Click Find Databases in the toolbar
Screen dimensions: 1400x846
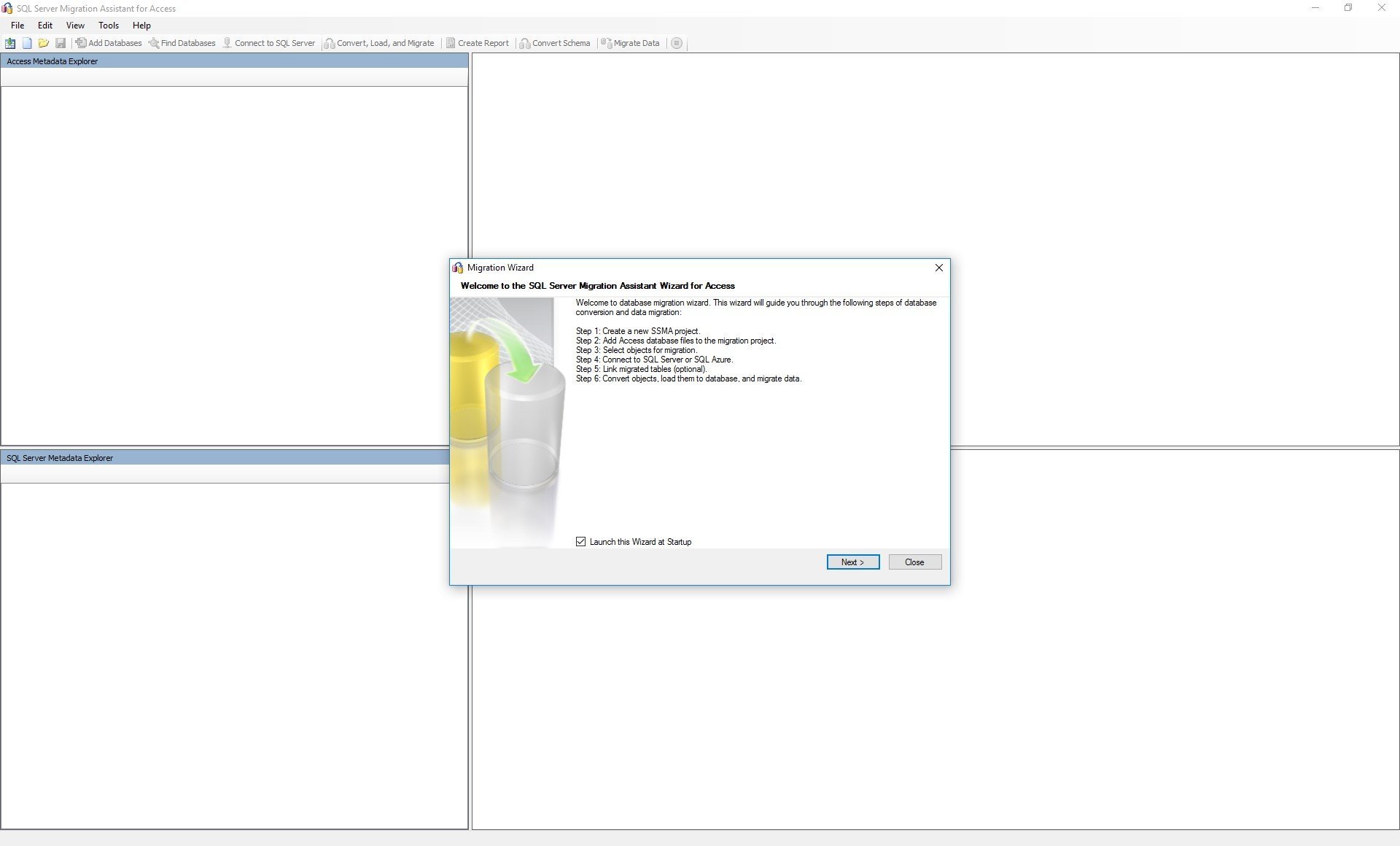pyautogui.click(x=182, y=43)
